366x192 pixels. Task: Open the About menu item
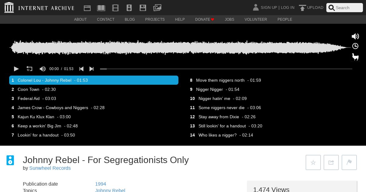pyautogui.click(x=81, y=20)
